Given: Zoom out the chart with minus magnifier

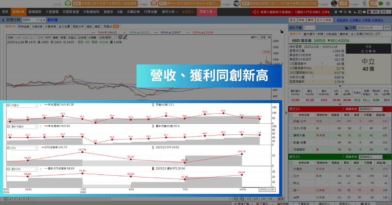Looking at the screenshot, I should coord(236,199).
